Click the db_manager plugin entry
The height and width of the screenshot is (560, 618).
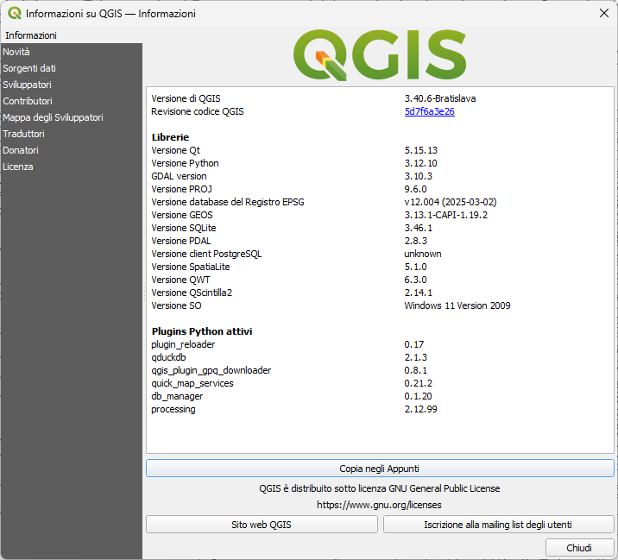click(x=177, y=396)
